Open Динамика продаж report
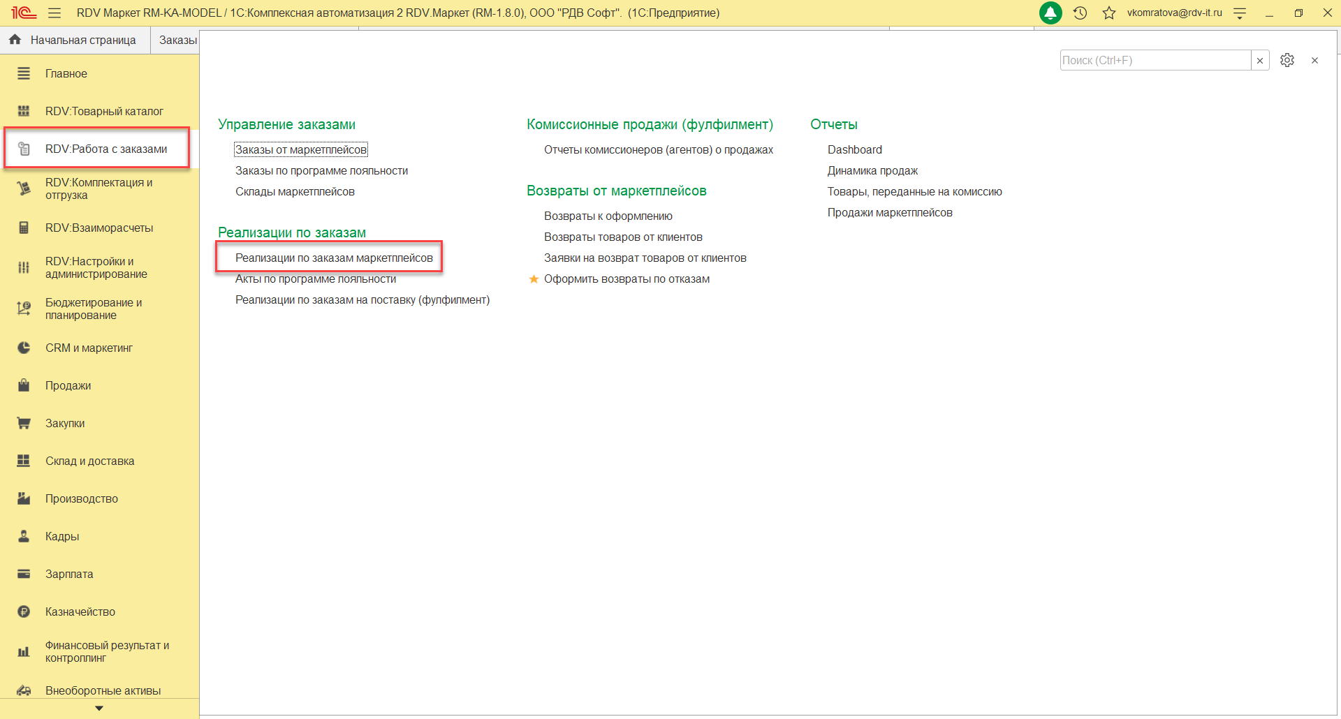The image size is (1341, 719). pyautogui.click(x=872, y=170)
